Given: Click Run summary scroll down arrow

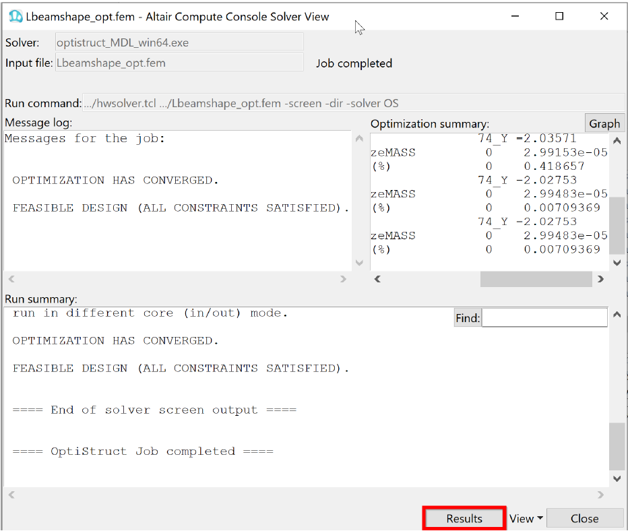Looking at the screenshot, I should (x=617, y=478).
